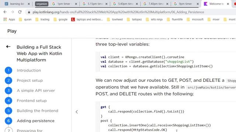Click the step 4 number circle
The height and width of the screenshot is (132, 236).
pyautogui.click(x=8, y=100)
